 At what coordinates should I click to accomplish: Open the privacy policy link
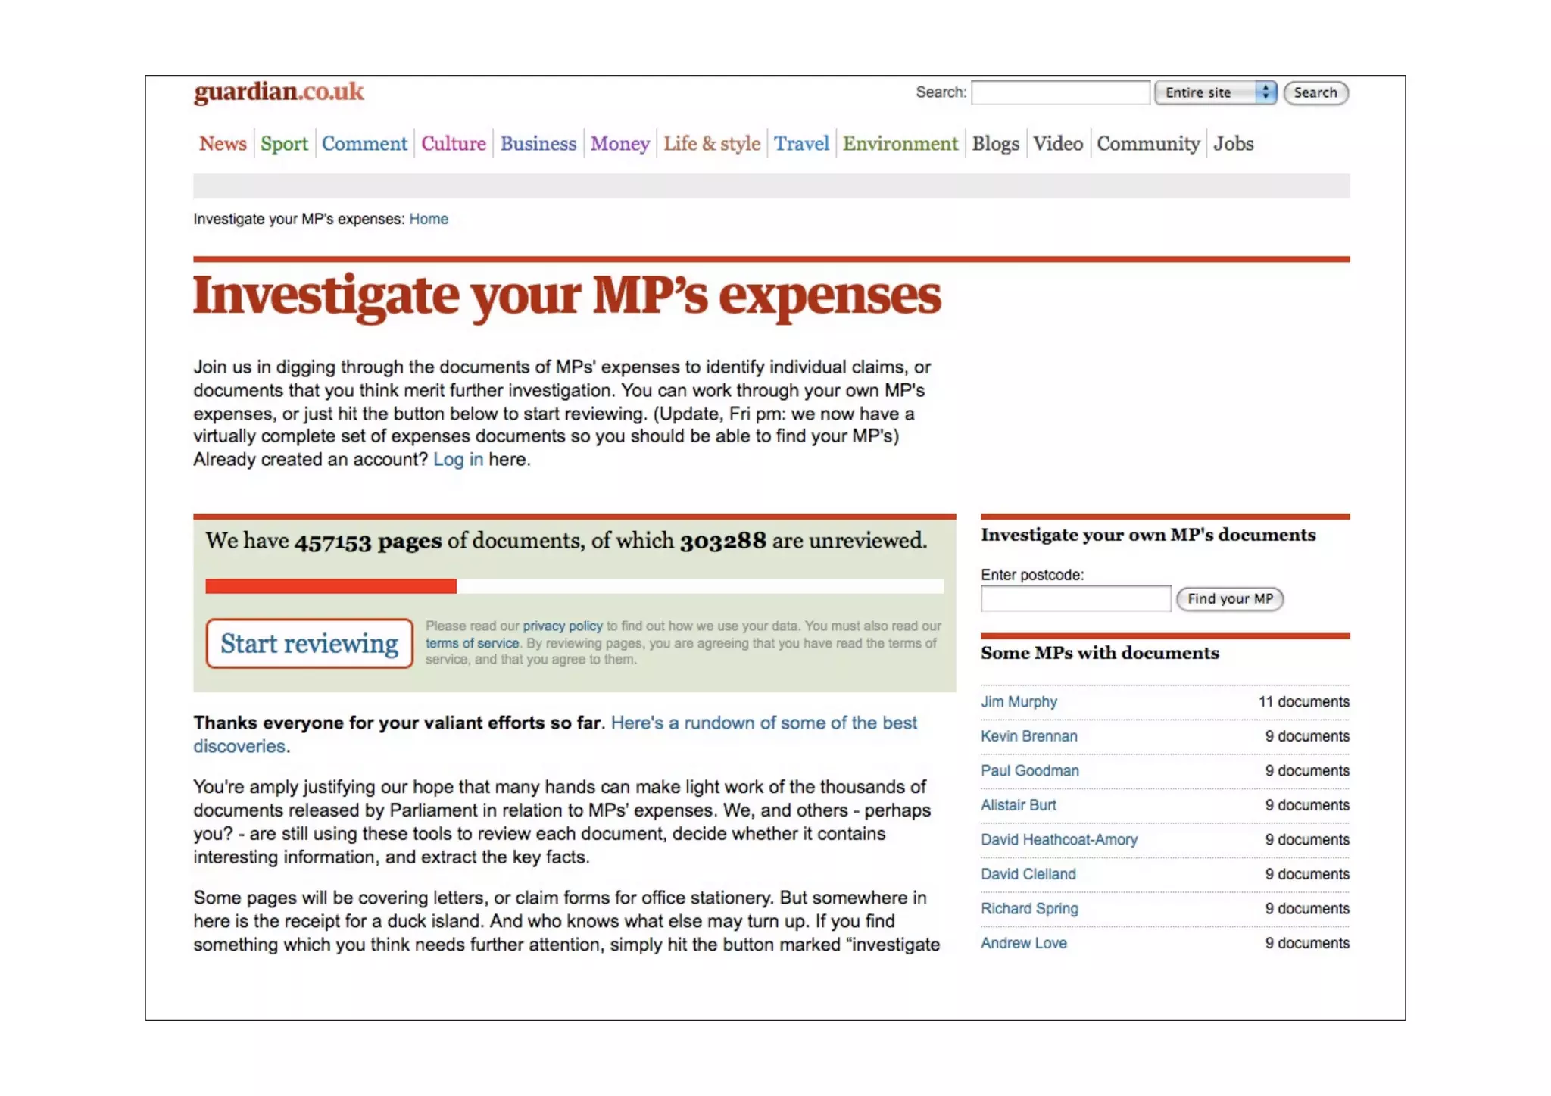coord(562,626)
